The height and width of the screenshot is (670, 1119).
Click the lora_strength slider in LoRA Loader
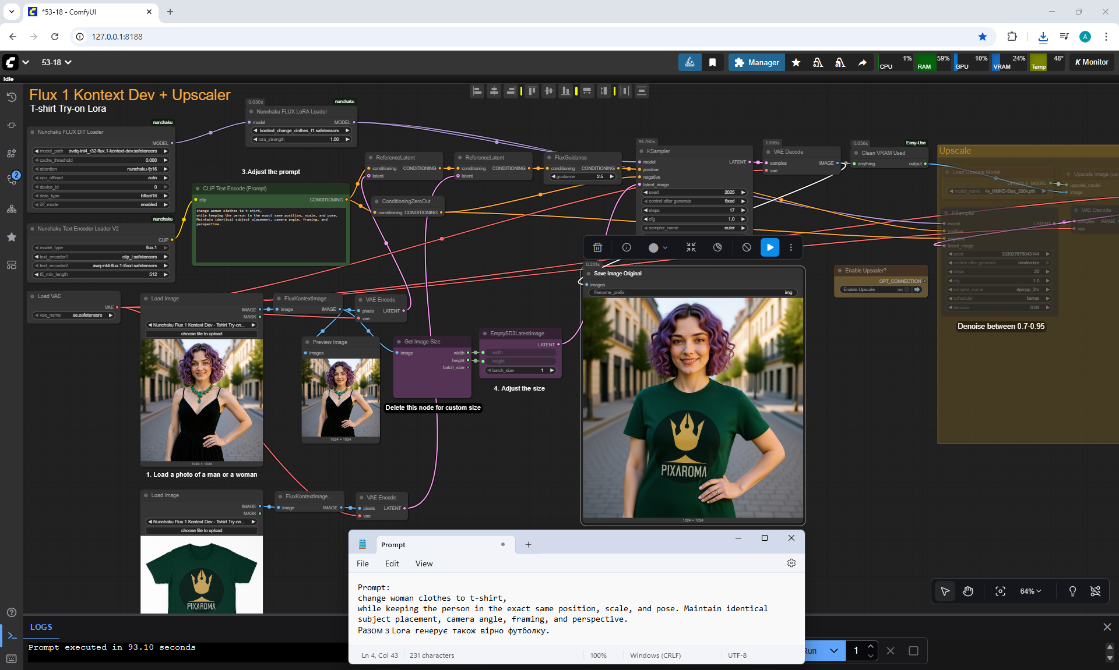pyautogui.click(x=301, y=139)
